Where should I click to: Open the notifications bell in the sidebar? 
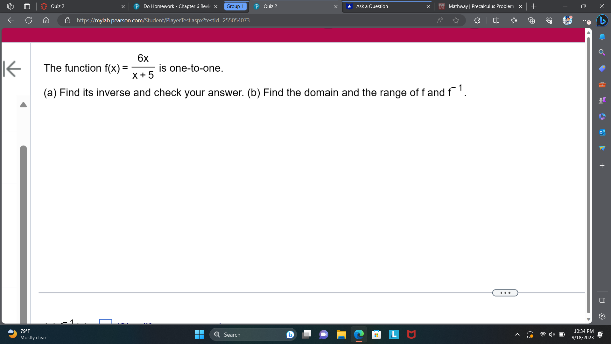[602, 37]
